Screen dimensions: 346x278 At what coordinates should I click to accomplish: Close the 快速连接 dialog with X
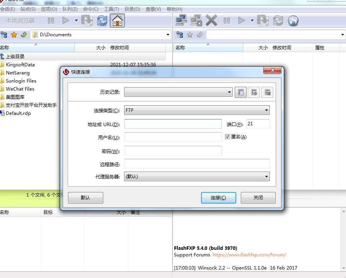[272, 71]
